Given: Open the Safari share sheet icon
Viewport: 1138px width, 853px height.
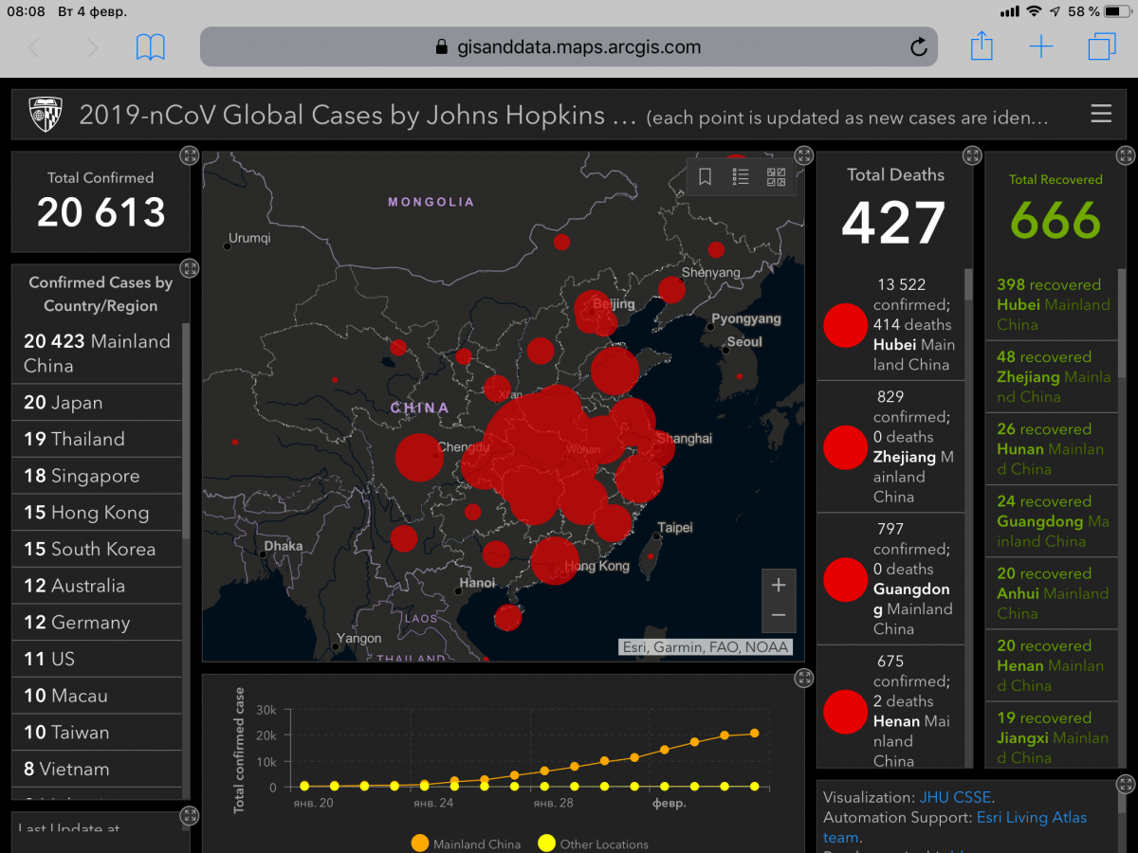Looking at the screenshot, I should coord(982,45).
